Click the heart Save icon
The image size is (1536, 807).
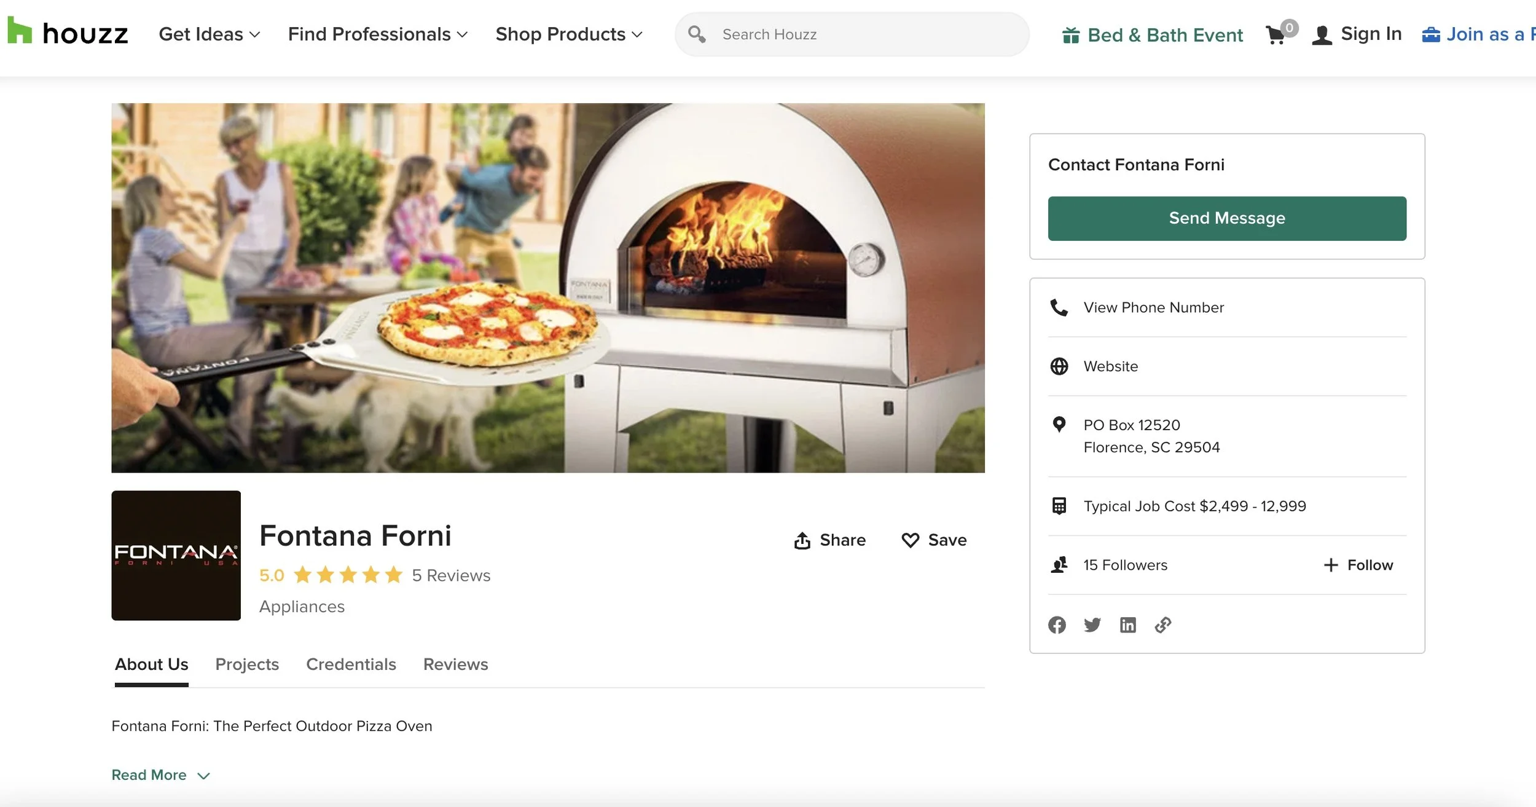(910, 540)
